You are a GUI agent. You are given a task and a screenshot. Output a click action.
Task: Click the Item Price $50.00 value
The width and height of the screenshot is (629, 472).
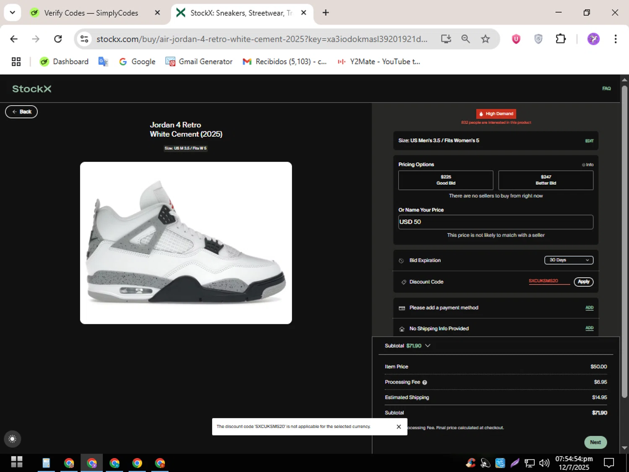[x=598, y=367]
